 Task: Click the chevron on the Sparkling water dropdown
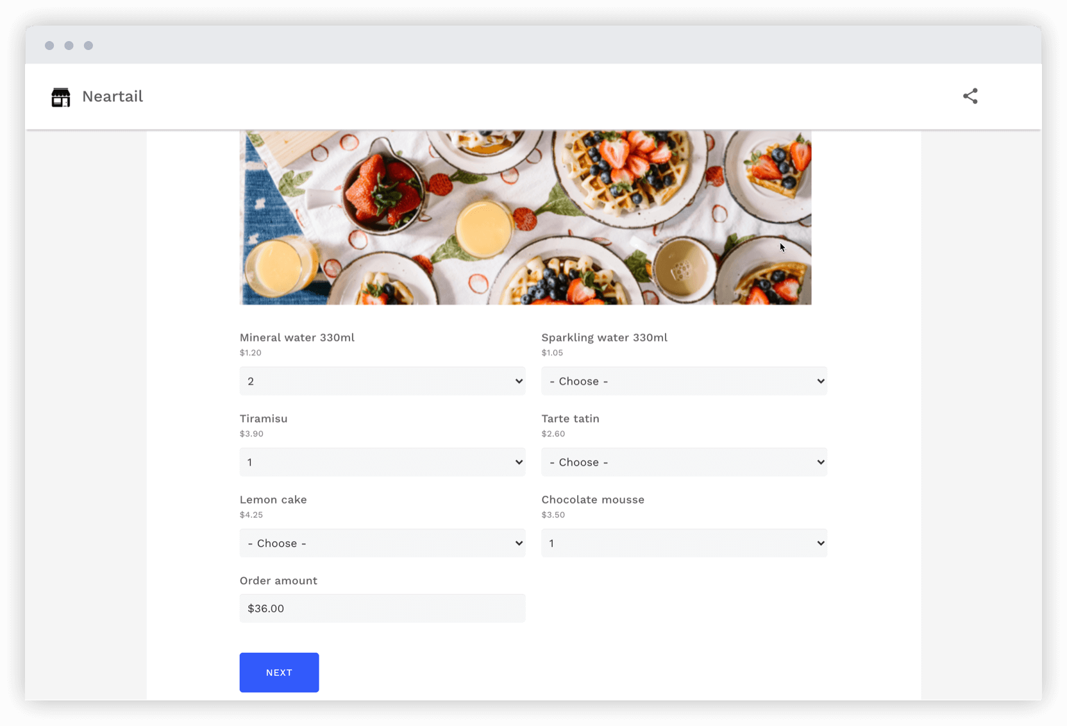click(x=821, y=381)
